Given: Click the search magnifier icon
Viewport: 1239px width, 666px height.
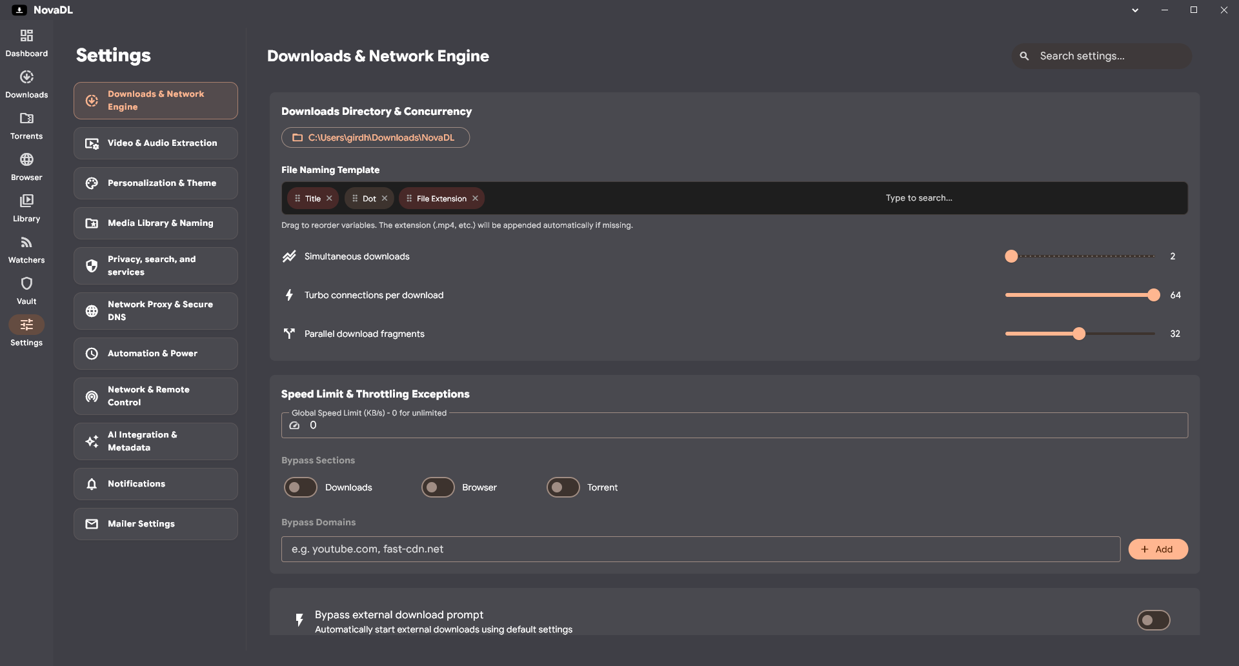Looking at the screenshot, I should [1024, 56].
